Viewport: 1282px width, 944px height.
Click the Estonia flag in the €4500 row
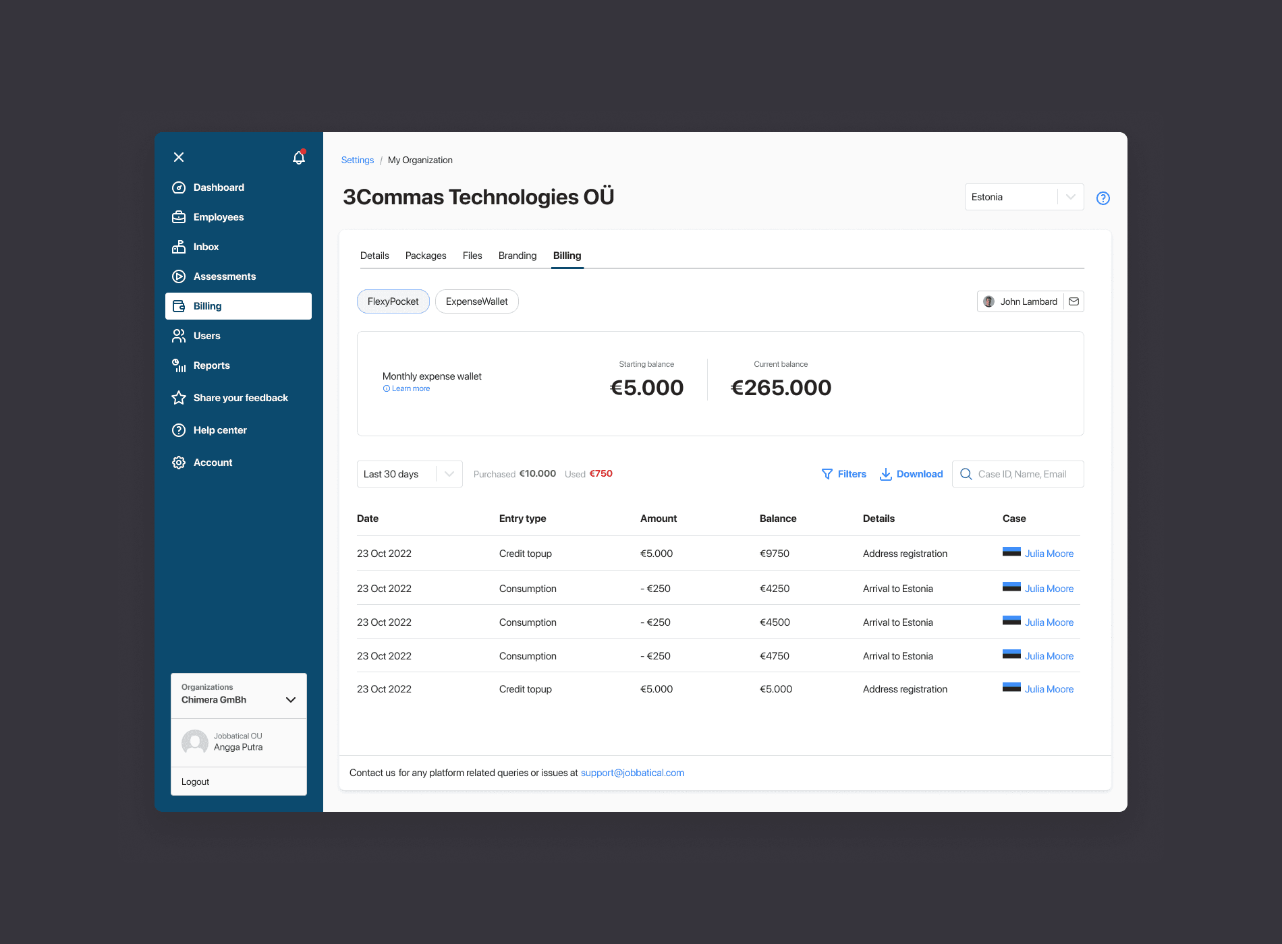coord(1011,621)
